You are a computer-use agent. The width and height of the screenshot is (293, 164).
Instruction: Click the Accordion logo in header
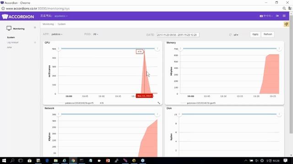[x=18, y=16]
